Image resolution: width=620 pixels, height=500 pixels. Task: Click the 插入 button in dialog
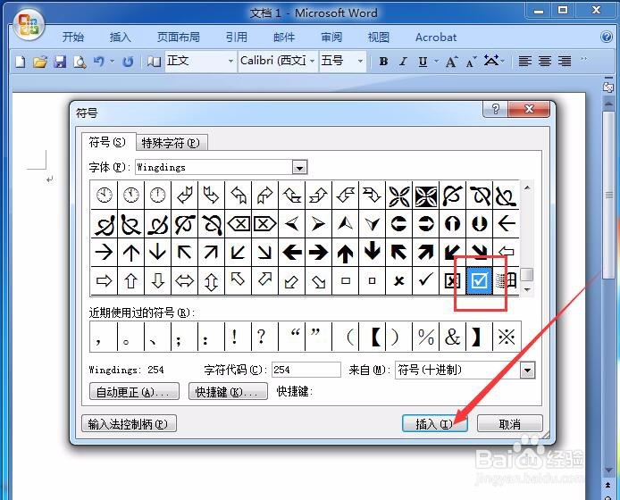(x=434, y=424)
